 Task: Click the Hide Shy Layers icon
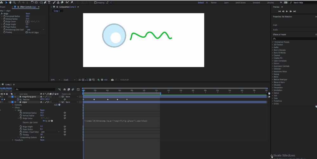64,89
